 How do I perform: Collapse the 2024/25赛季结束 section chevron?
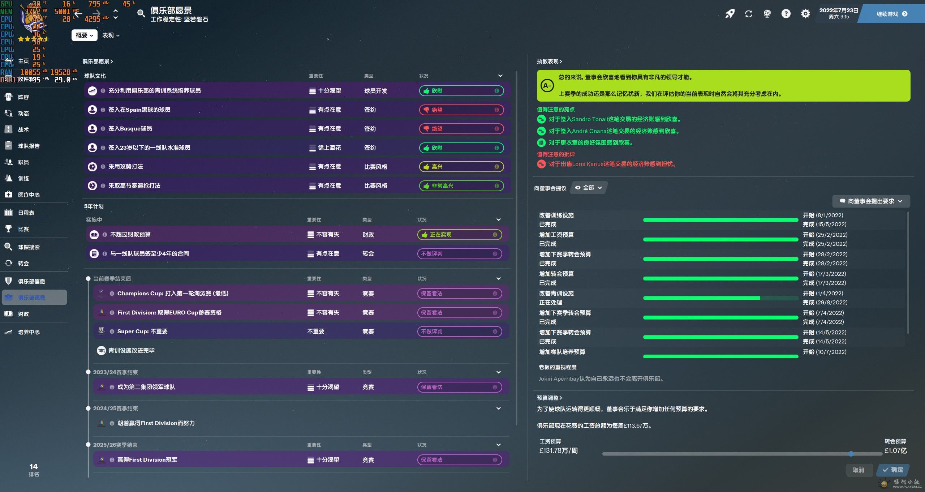pyautogui.click(x=499, y=408)
